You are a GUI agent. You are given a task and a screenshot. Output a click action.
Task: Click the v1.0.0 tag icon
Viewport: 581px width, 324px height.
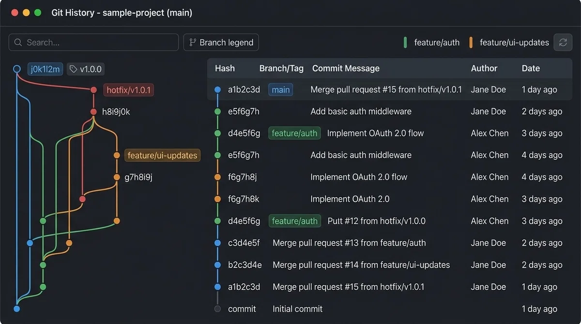pos(73,69)
